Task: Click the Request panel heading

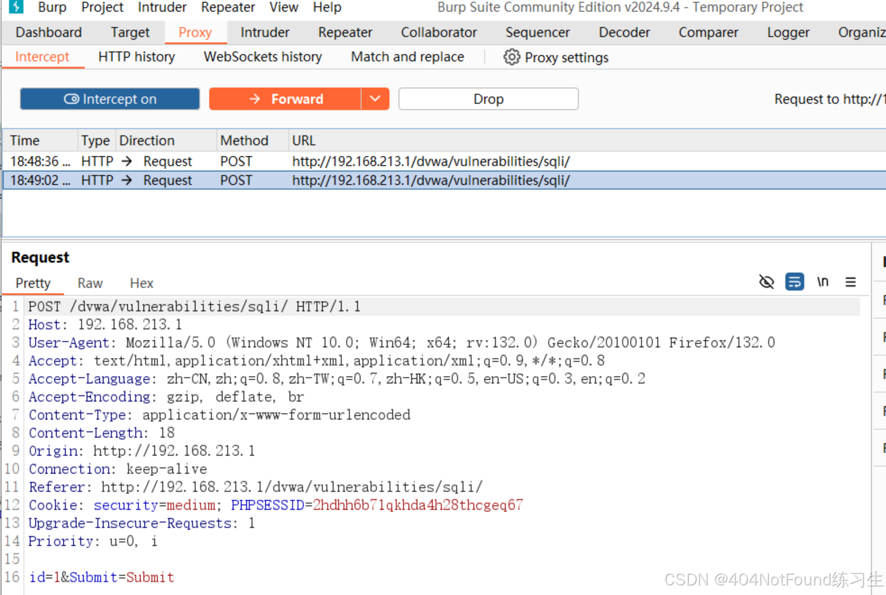Action: point(40,257)
